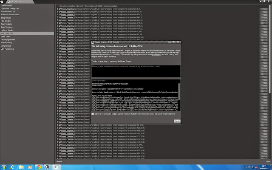The width and height of the screenshot is (272, 170).
Task: Select Asset Reimport in the log list
Action: pyautogui.click(x=7, y=27)
